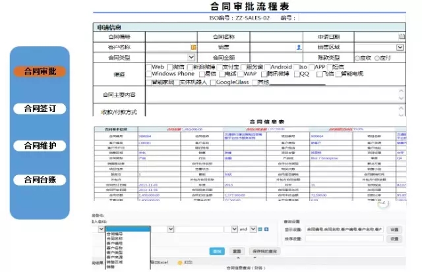Click the 合同名称 input field in the form
Image resolution: width=422 pixels, height=272 pixels.
click(x=276, y=37)
